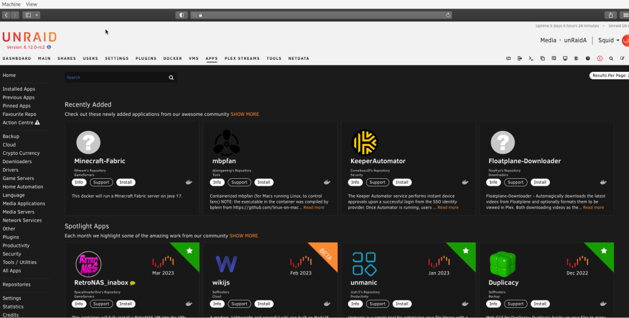Click the help question mark icon

pyautogui.click(x=587, y=59)
